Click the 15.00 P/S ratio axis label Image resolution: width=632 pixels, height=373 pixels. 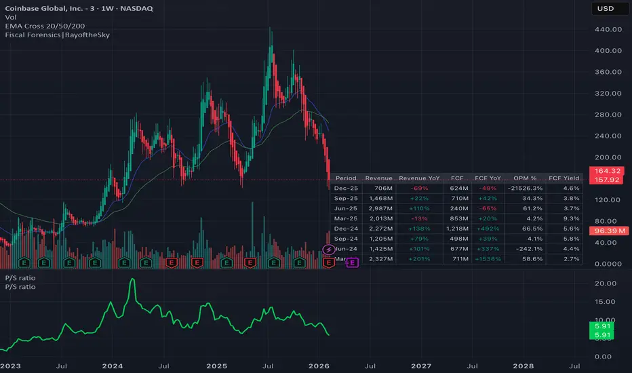[x=606, y=302]
